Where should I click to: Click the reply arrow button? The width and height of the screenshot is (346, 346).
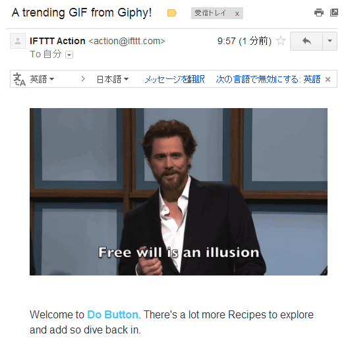[306, 41]
